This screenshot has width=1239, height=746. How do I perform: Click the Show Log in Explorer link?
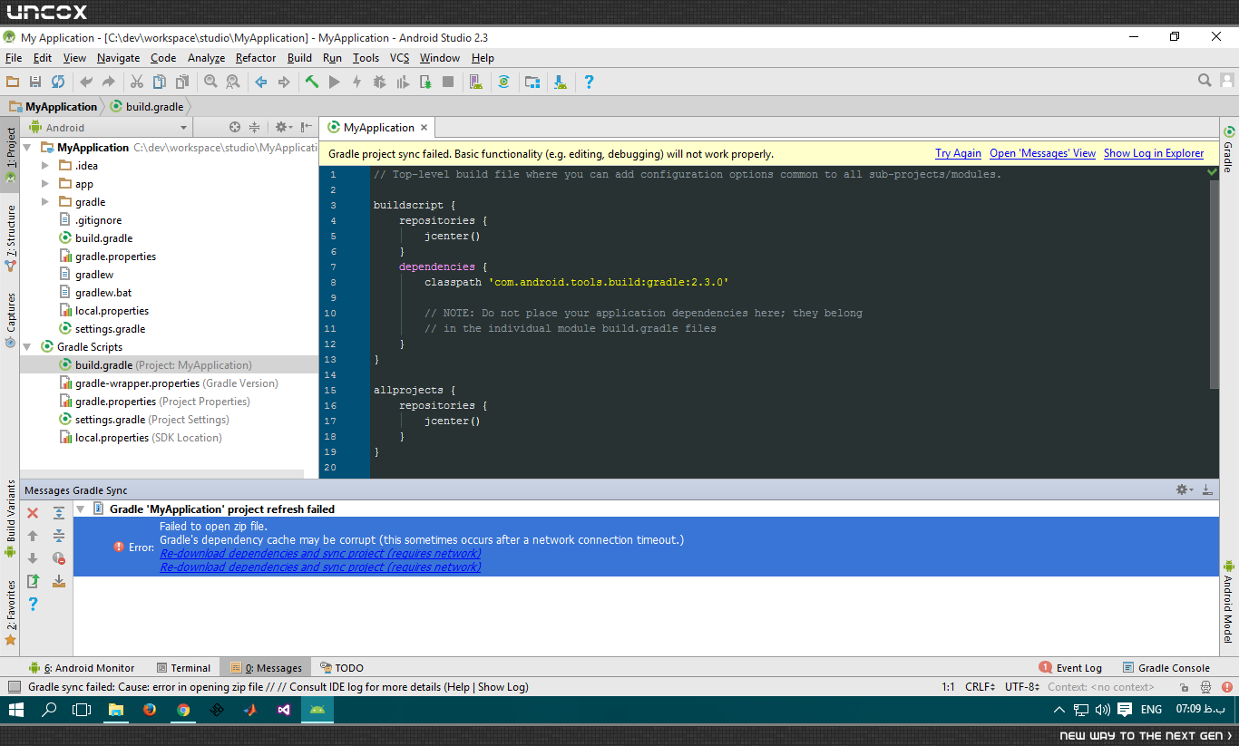pos(1154,153)
